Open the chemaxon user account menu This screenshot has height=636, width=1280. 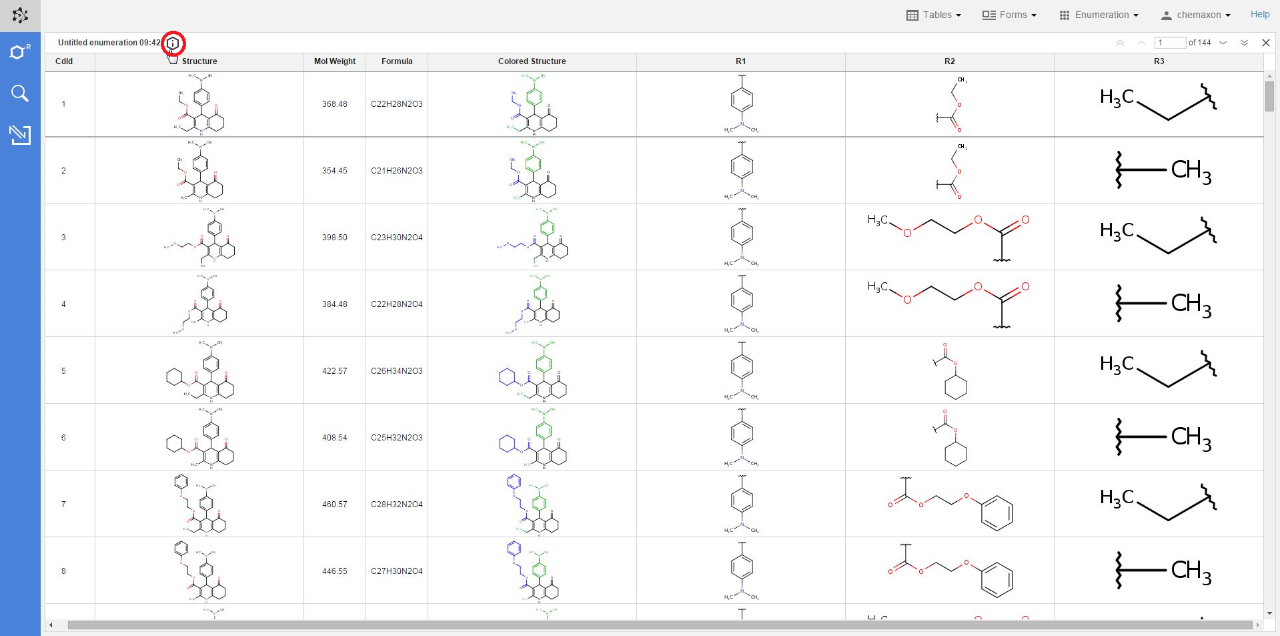1196,15
